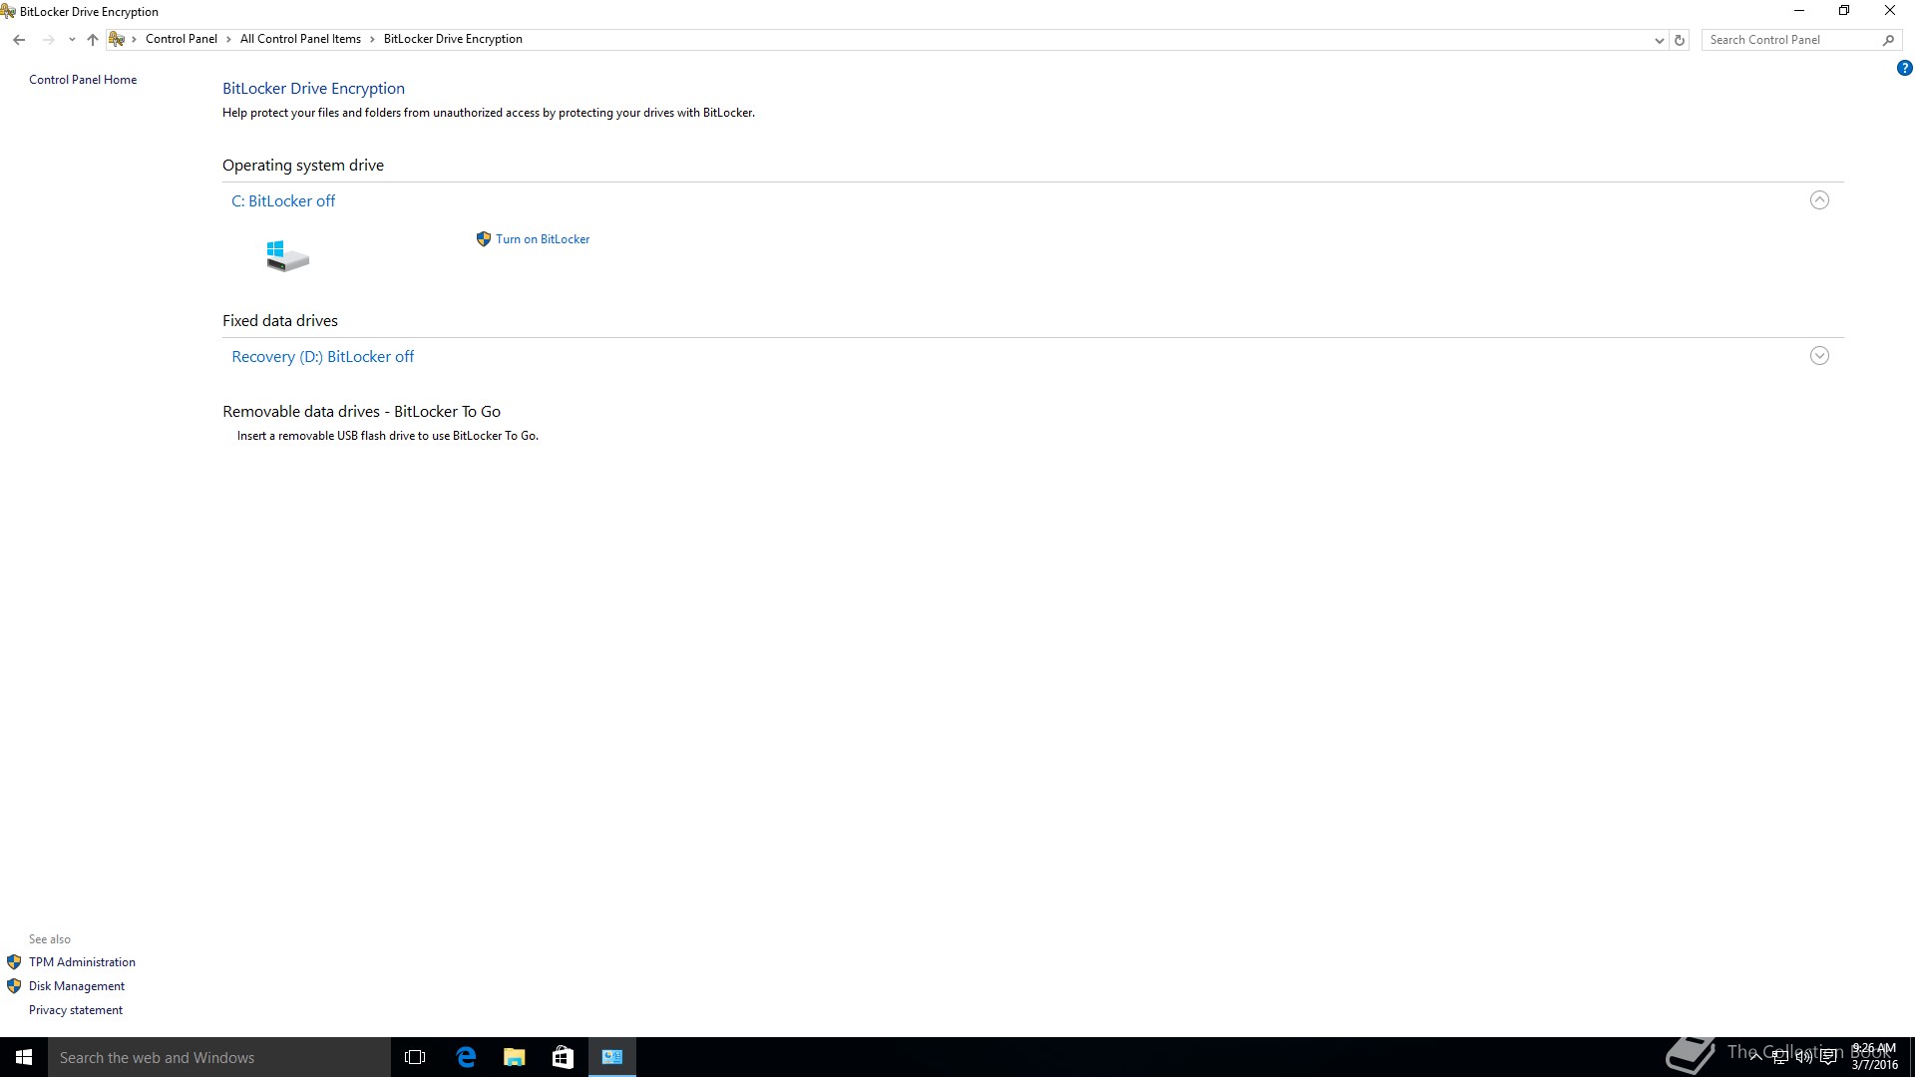Click Control Panel breadcrumb
This screenshot has height=1077, width=1915.
pyautogui.click(x=181, y=39)
